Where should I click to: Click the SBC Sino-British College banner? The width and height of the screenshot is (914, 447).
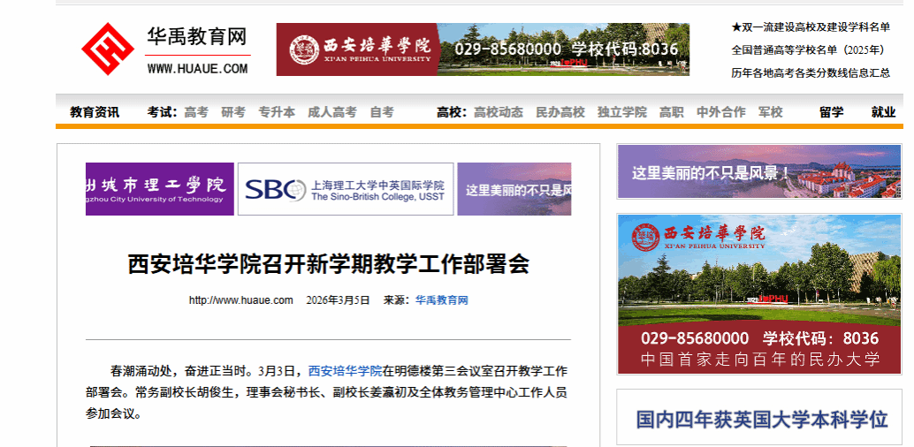click(346, 189)
